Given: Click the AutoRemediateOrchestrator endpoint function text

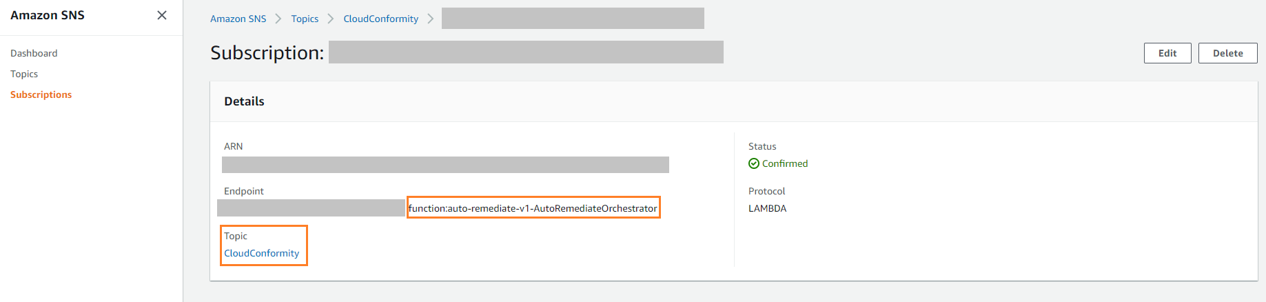Looking at the screenshot, I should coord(533,208).
